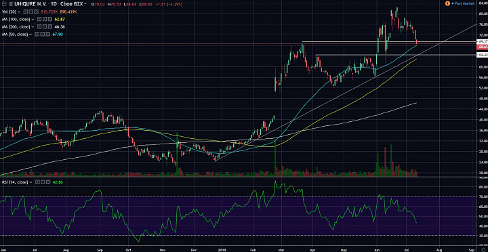Click the 84.00 label on the price scale
The height and width of the screenshot is (252, 488).
(483, 3)
